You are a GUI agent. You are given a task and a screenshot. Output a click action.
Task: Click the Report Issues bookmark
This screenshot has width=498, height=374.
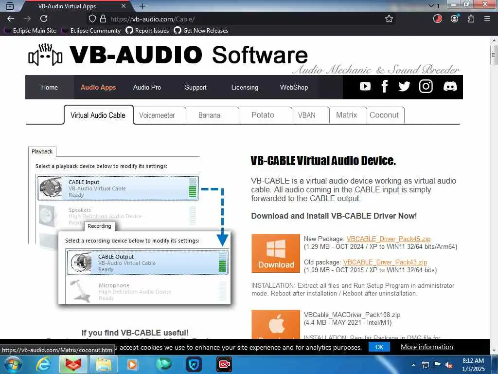coord(147,31)
